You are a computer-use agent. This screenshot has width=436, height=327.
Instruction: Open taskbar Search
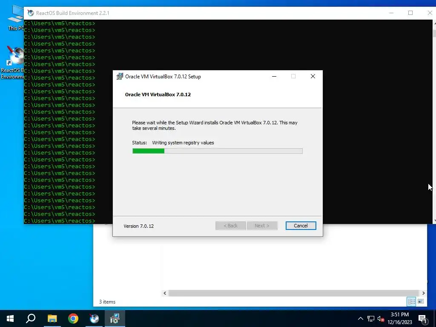pos(31,318)
